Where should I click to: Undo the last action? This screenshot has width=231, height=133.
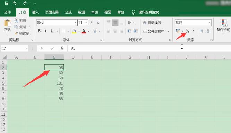pyautogui.click(x=15, y=3)
